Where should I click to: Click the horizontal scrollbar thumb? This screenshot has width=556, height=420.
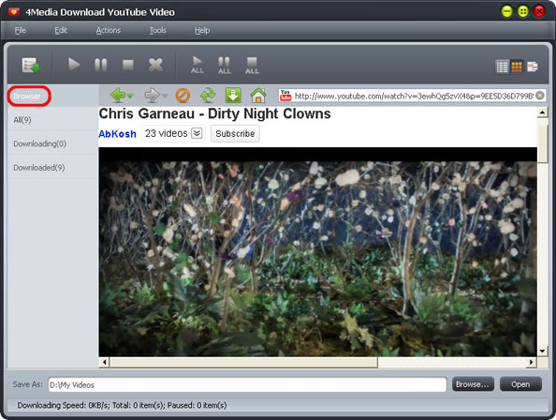coord(244,362)
